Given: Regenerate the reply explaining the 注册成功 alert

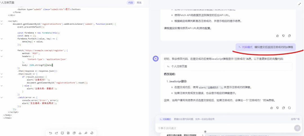Looking at the screenshot, I should tap(289, 108).
